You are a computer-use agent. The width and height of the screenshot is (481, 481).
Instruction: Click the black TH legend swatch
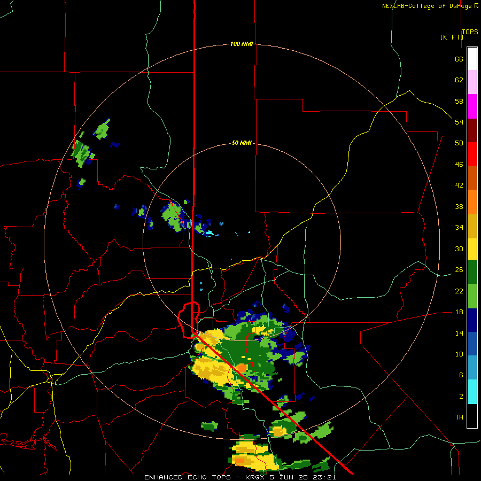click(x=472, y=416)
